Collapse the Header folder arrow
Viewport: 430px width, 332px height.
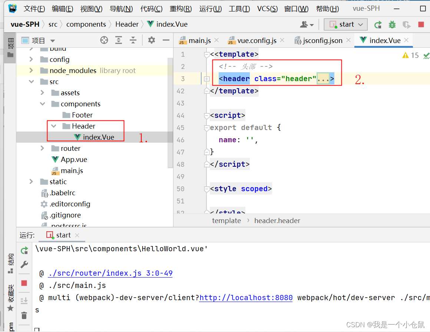coord(54,126)
